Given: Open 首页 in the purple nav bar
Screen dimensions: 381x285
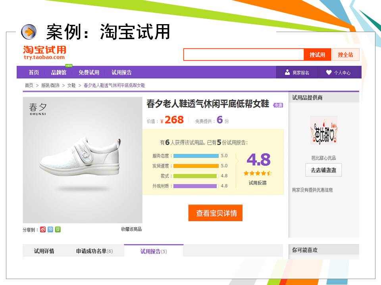Looking at the screenshot, I should [34, 72].
